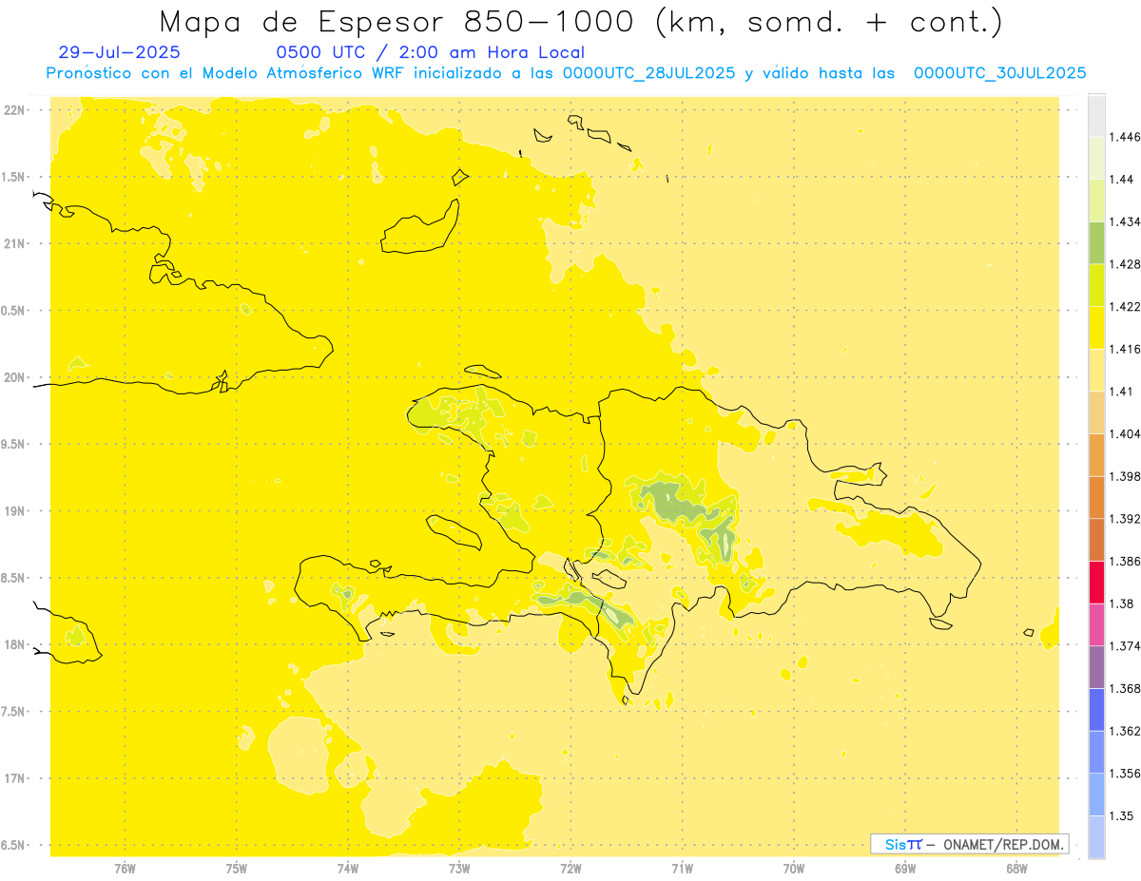Click the '68W' longitude label
The width and height of the screenshot is (1141, 881).
click(x=1016, y=868)
